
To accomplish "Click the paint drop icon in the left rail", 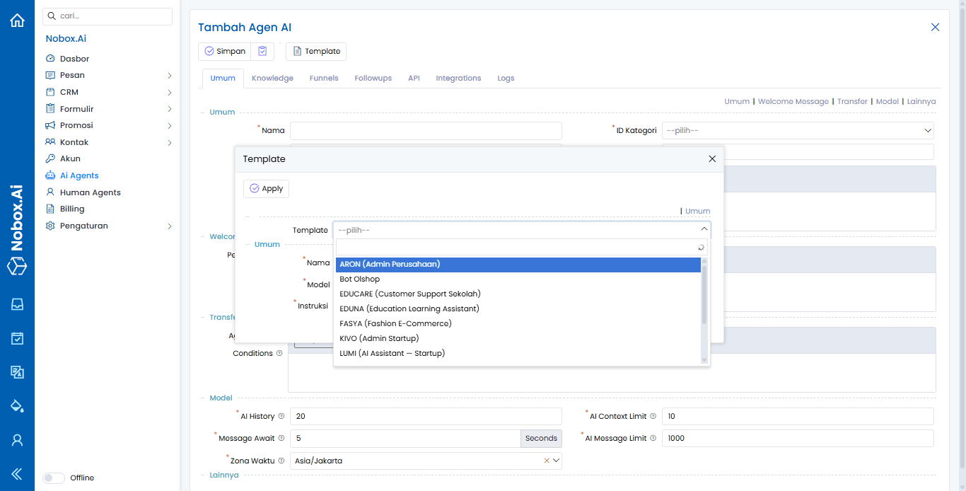I will pos(16,406).
